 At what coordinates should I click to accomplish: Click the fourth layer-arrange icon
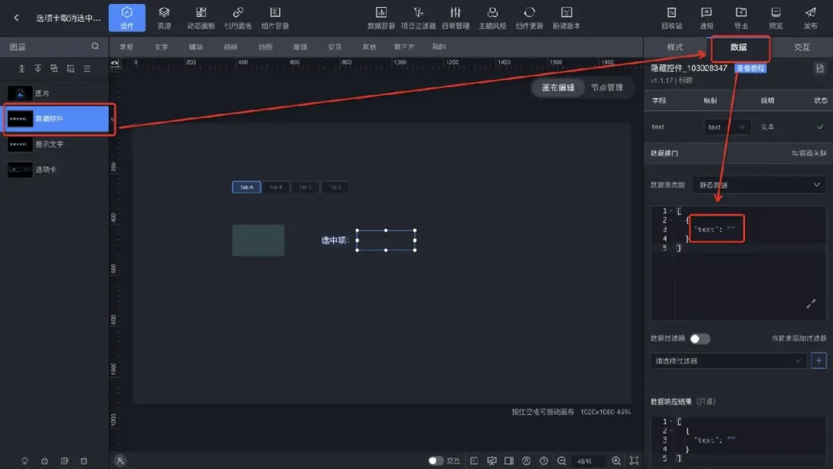71,69
